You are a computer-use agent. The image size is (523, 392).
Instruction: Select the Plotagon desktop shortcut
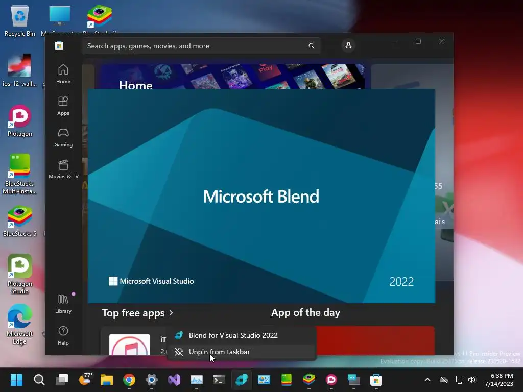(x=20, y=121)
